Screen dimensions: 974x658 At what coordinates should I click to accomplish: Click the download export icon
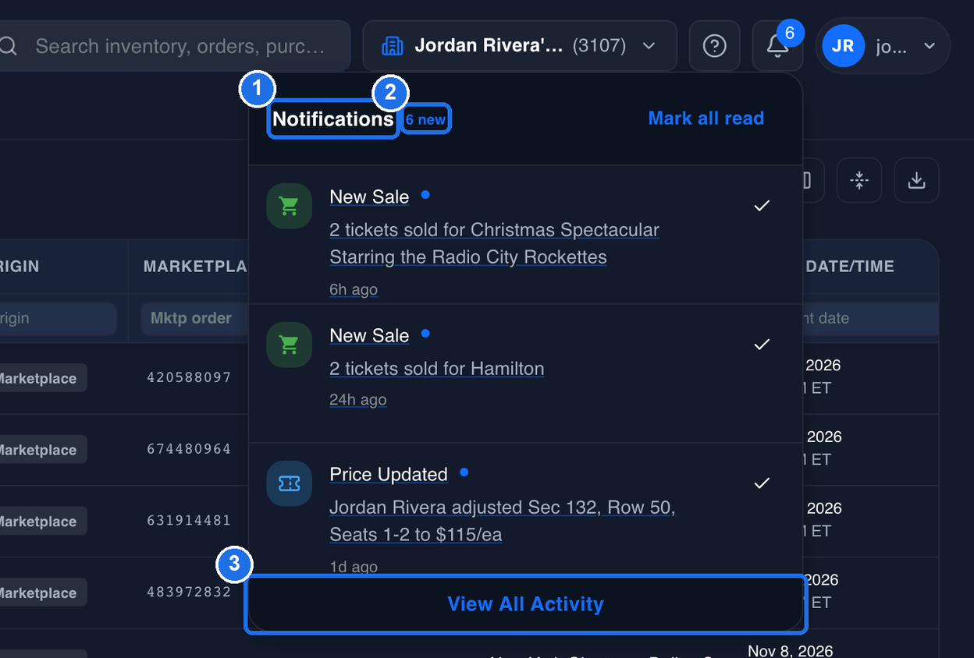(x=916, y=181)
